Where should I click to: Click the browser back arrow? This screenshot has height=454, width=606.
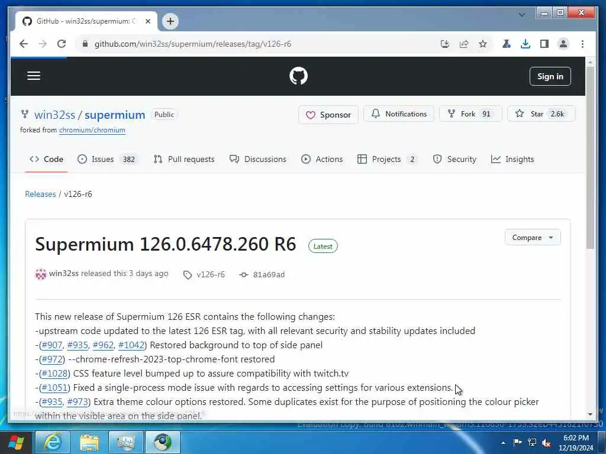tap(24, 44)
